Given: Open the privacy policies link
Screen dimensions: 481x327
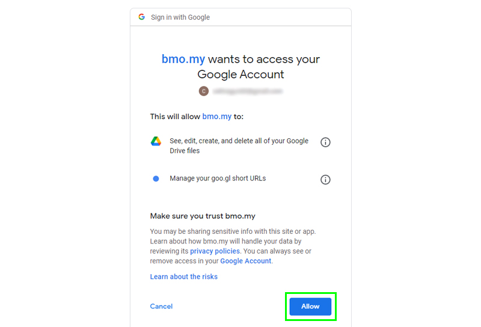Looking at the screenshot, I should tap(215, 251).
